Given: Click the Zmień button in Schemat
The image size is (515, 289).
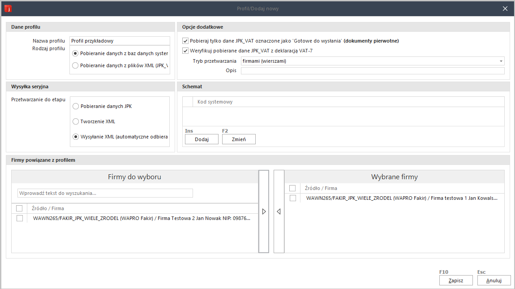Looking at the screenshot, I should pyautogui.click(x=239, y=139).
